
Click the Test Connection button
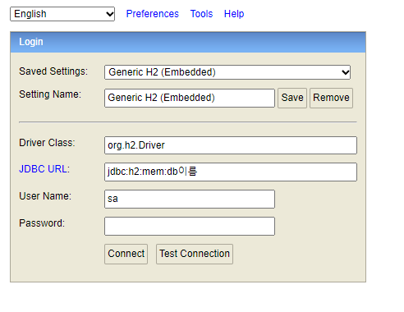point(195,254)
